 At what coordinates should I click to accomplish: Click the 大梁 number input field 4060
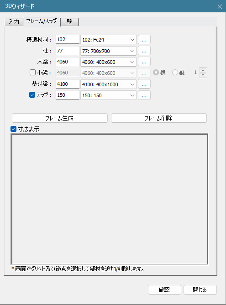[68, 62]
